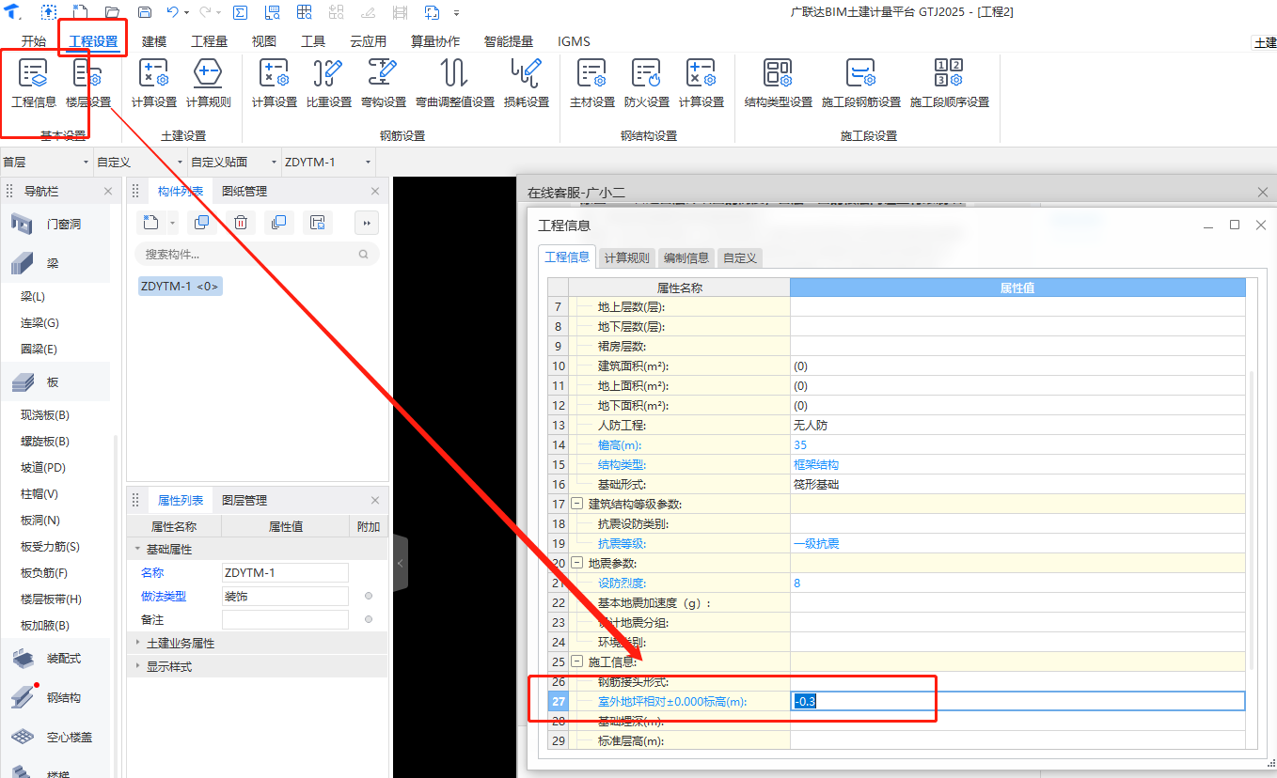1277x778 pixels.
Task: Open the 自定义 tab in 工程信息 dialog
Action: (739, 257)
